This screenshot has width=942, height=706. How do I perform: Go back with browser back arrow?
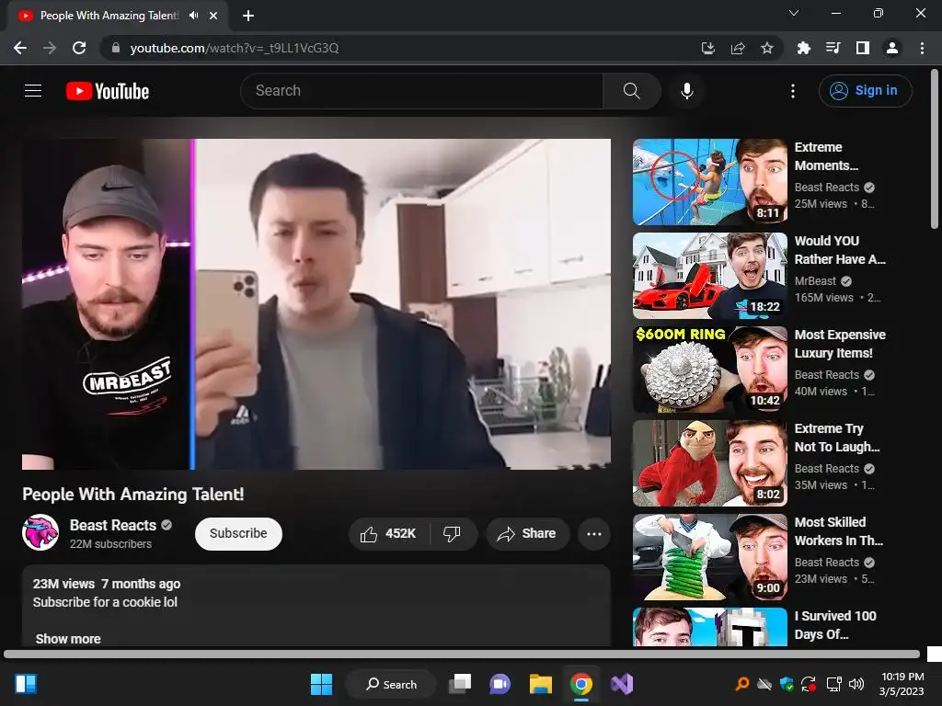tap(20, 48)
